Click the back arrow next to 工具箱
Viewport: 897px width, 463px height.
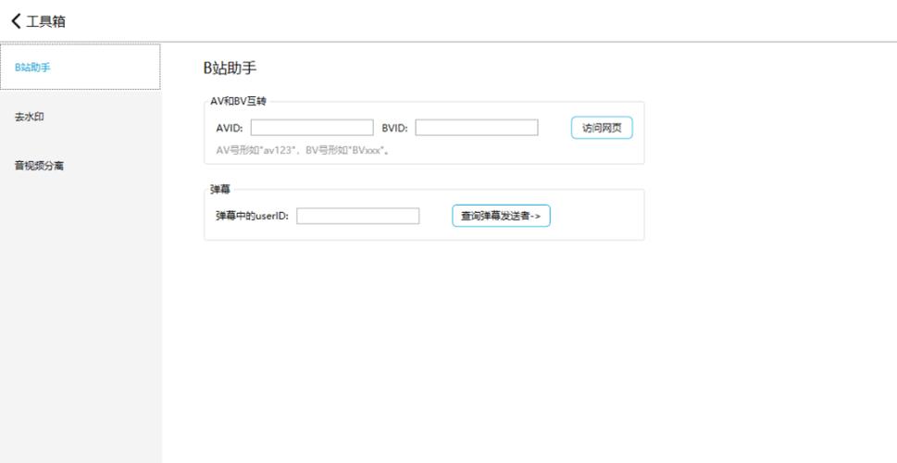16,21
